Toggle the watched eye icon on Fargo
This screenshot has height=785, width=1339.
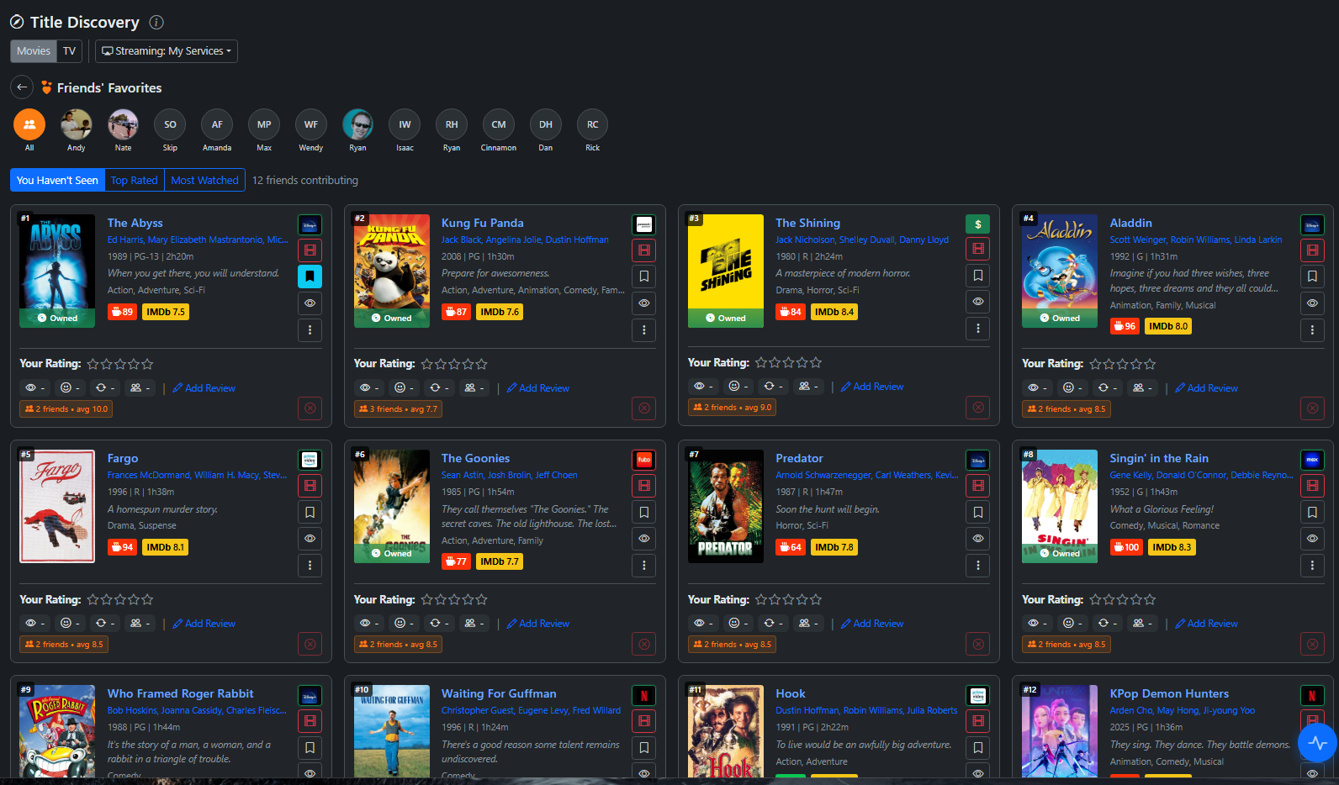[x=310, y=539]
